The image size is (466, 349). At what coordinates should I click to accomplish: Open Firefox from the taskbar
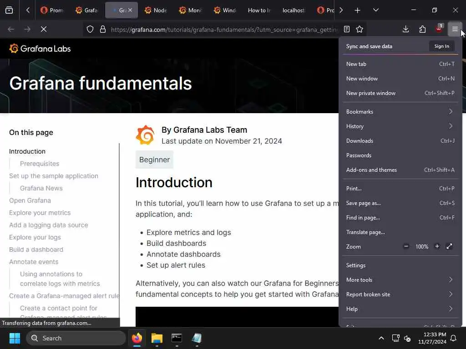pos(137,338)
